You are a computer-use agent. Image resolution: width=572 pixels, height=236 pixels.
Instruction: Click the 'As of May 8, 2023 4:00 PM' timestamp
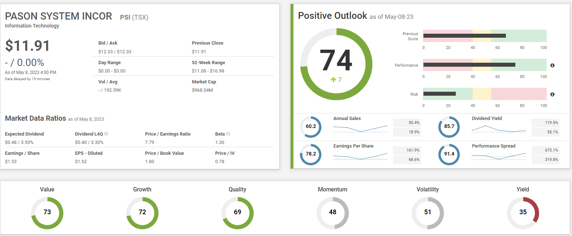coord(31,73)
